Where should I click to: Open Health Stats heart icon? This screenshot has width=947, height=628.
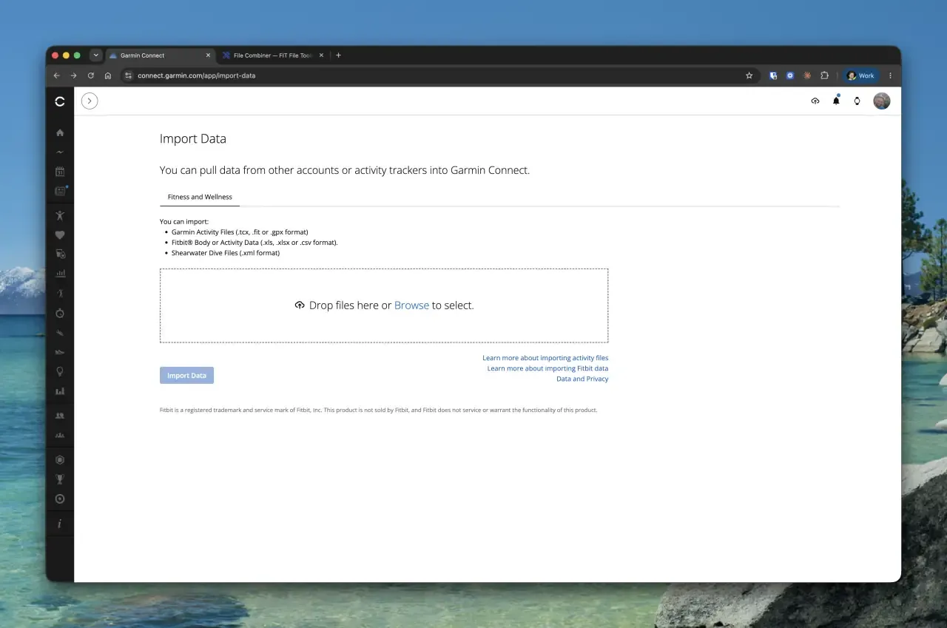[60, 235]
